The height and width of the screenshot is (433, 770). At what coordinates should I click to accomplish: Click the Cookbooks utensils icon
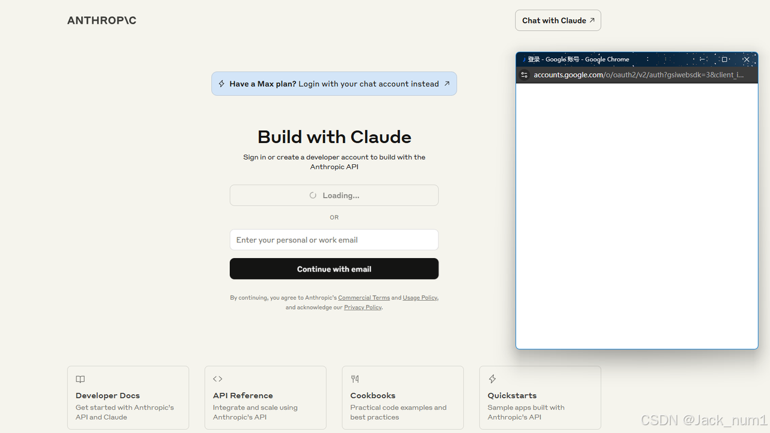pyautogui.click(x=355, y=379)
